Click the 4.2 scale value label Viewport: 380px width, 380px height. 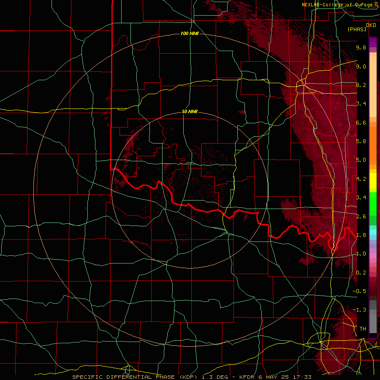click(x=361, y=179)
